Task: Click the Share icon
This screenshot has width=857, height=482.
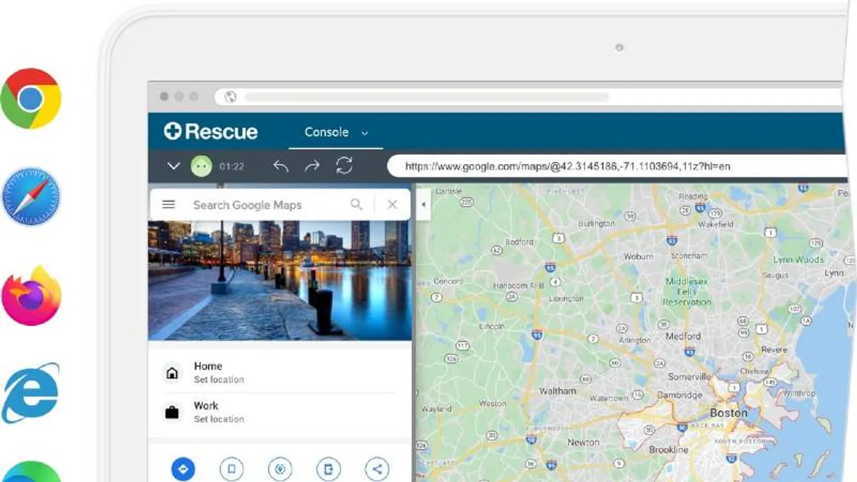Action: pos(377,469)
